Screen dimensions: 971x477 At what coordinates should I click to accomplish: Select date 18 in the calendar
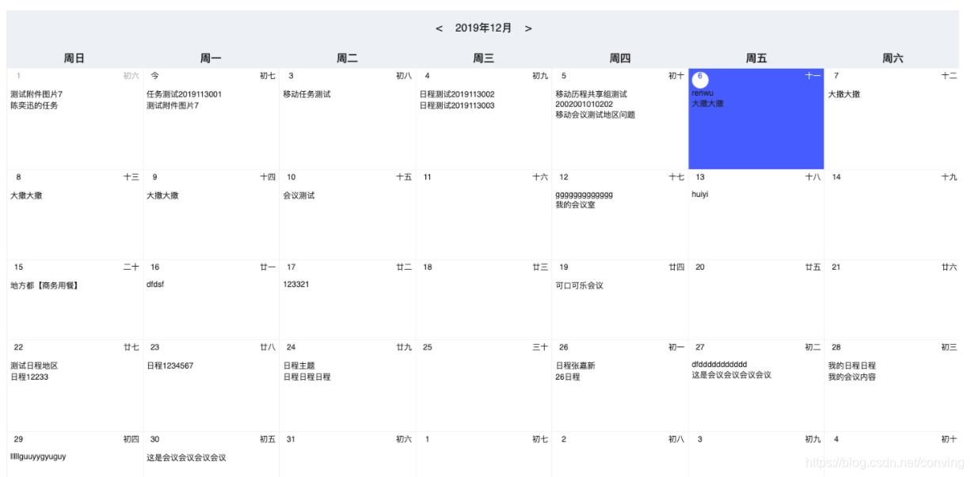pos(427,267)
